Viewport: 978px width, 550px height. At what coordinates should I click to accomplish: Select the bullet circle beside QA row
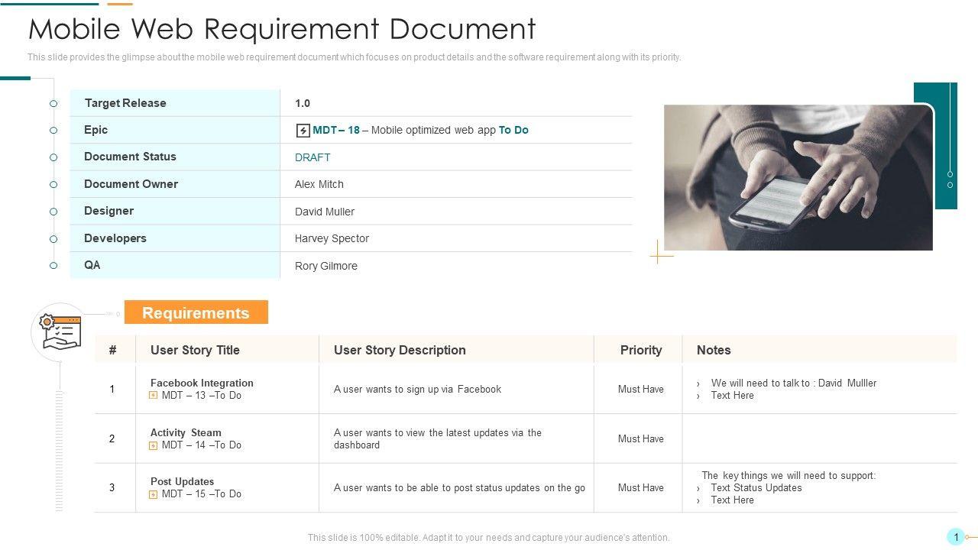pos(53,266)
